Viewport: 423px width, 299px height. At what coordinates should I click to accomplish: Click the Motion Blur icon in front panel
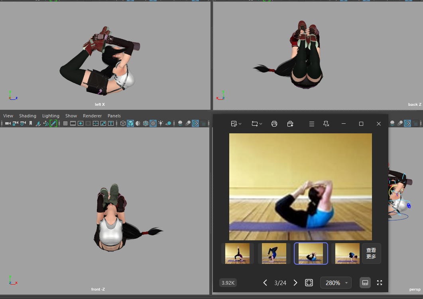tap(188, 123)
